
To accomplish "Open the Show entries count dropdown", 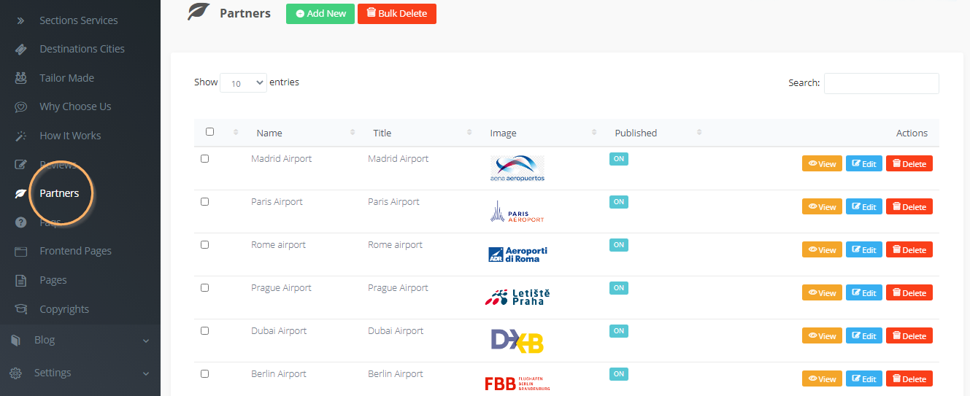I will tap(243, 83).
